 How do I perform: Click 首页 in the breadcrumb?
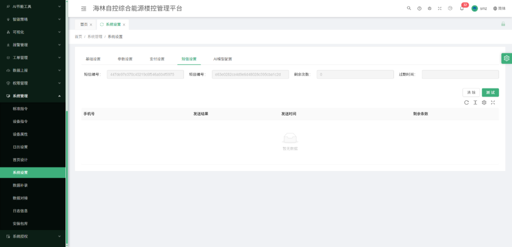78,37
